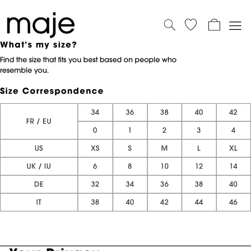This screenshot has height=251, width=251.
Task: Open the search magnifier icon
Action: click(x=170, y=25)
